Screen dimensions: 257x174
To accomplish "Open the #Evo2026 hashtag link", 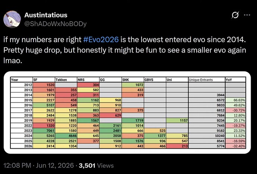I will pos(101,40).
